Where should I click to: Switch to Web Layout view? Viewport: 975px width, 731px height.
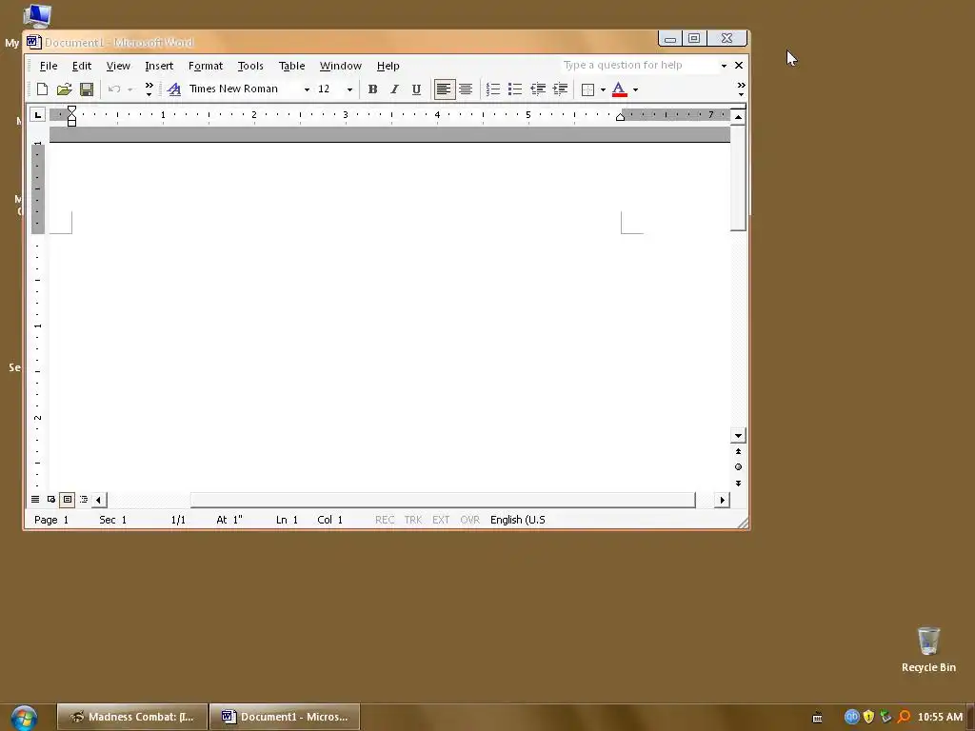pyautogui.click(x=51, y=499)
